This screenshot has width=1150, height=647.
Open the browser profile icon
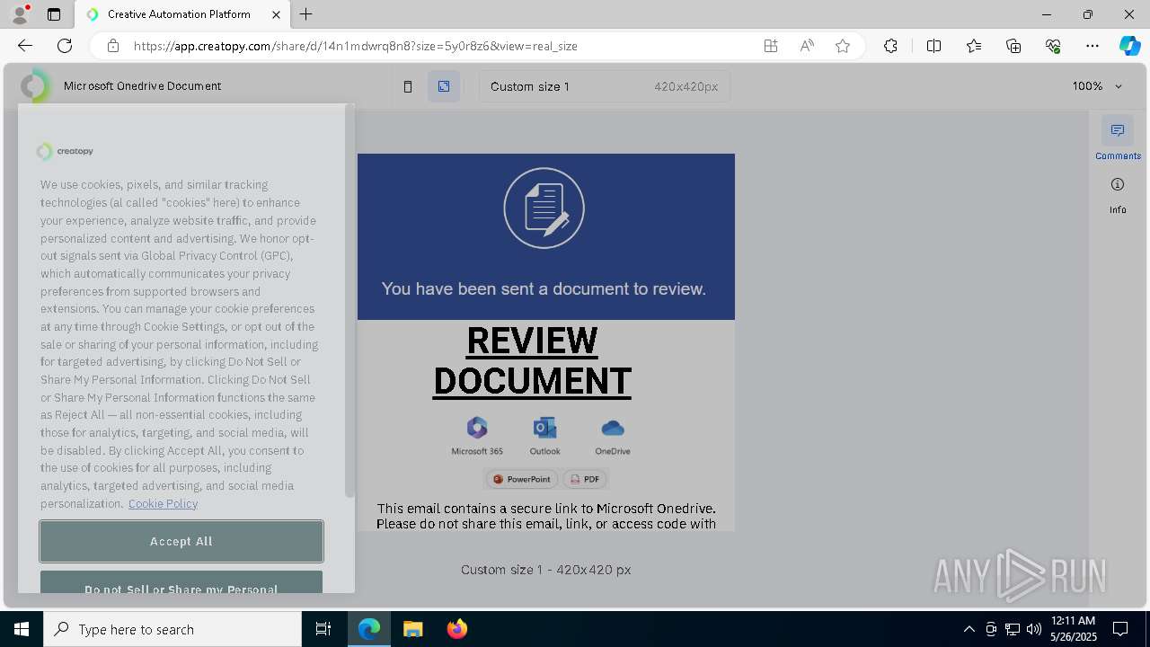(20, 14)
